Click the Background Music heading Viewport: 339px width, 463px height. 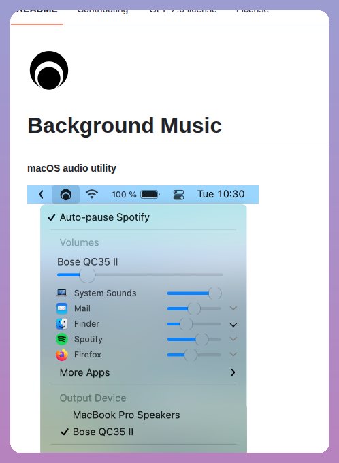click(125, 125)
